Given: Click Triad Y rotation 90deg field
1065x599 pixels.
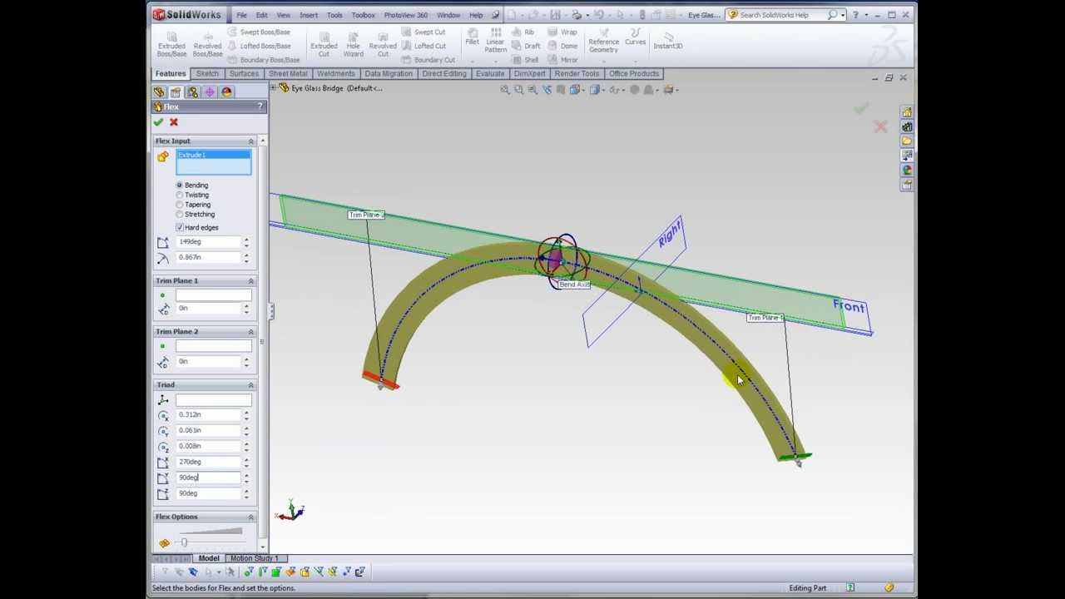Looking at the screenshot, I should tap(208, 478).
